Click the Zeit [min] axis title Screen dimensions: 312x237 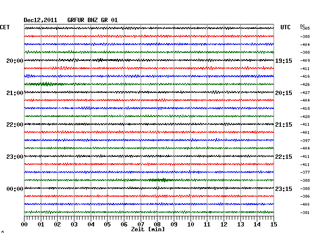point(148,229)
